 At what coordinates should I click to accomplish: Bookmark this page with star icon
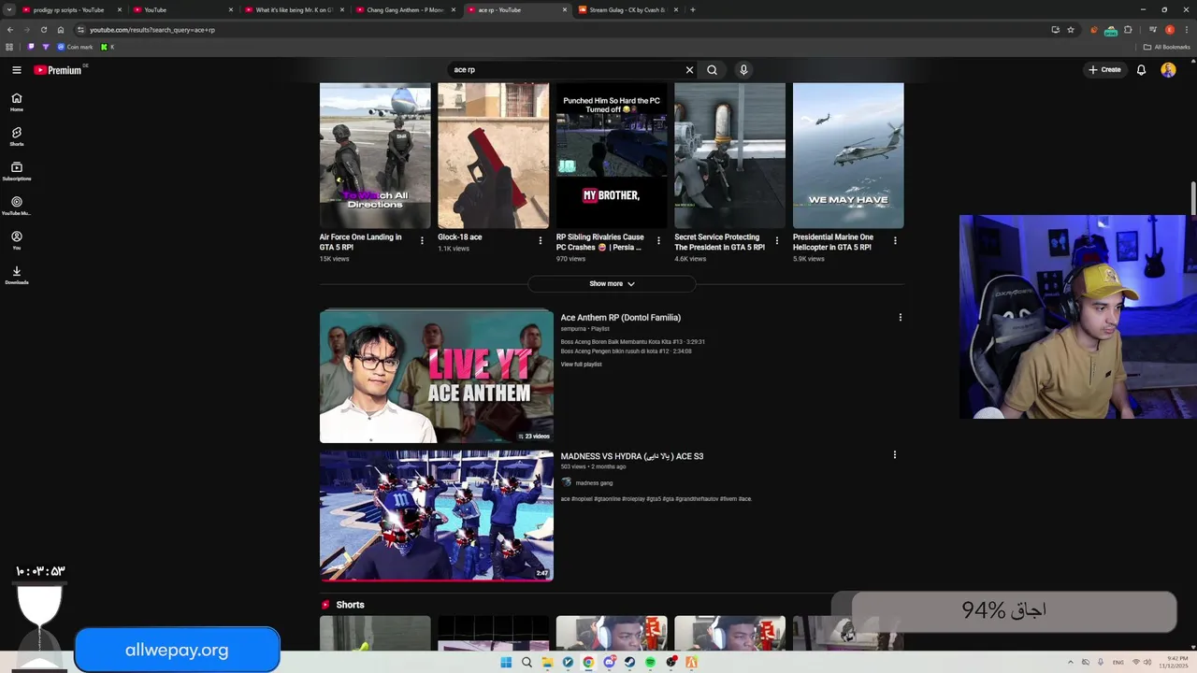[x=1071, y=30]
